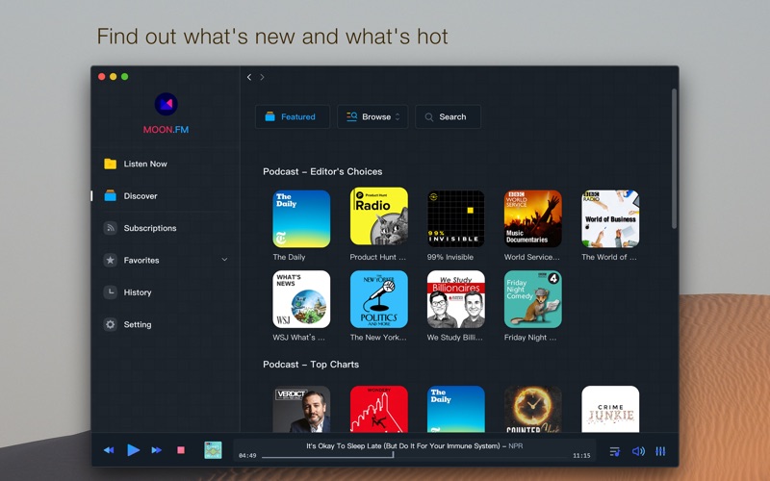Open the Counter Clock podcast
This screenshot has height=481, width=770.
point(533,410)
